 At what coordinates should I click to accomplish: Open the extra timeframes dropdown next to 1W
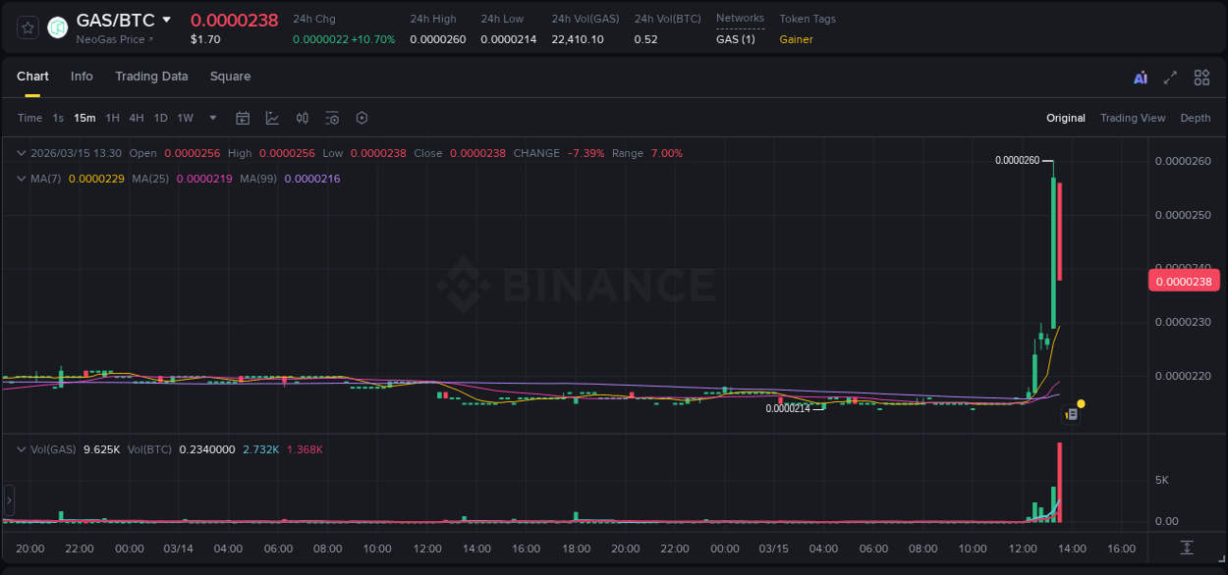point(211,118)
